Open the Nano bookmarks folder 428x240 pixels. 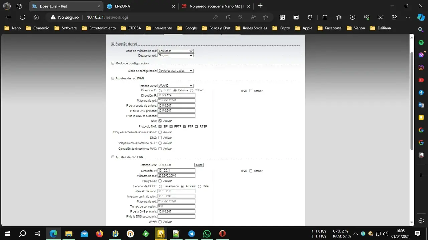point(13,28)
